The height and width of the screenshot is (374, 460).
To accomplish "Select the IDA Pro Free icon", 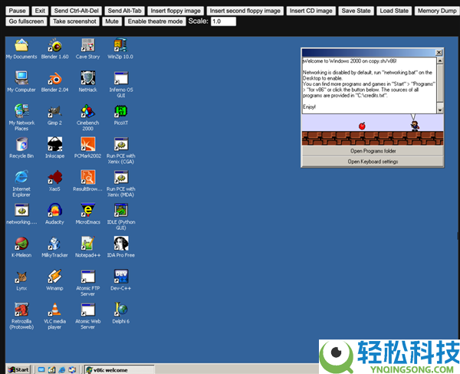I will tap(120, 244).
